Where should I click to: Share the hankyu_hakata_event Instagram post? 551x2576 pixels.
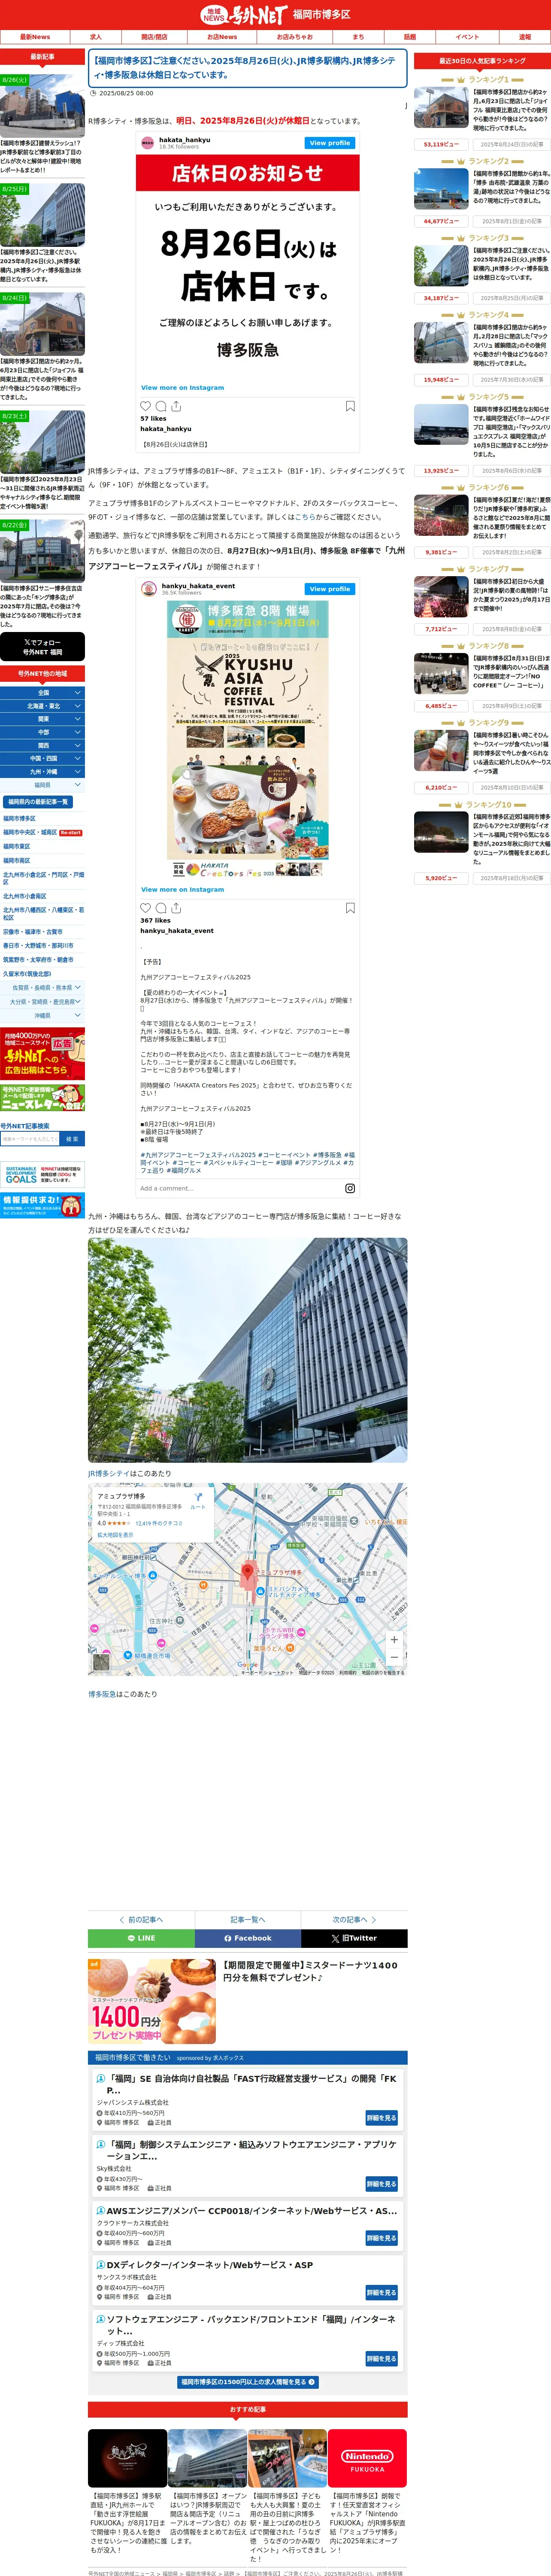pyautogui.click(x=176, y=908)
